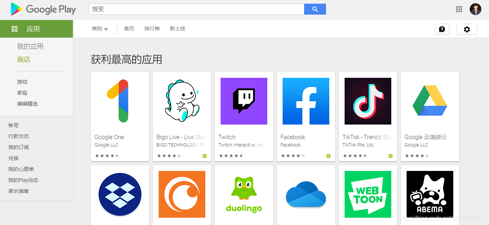This screenshot has height=225, width=489.
Task: Click Facebook card's green verified badge
Action: [329, 156]
